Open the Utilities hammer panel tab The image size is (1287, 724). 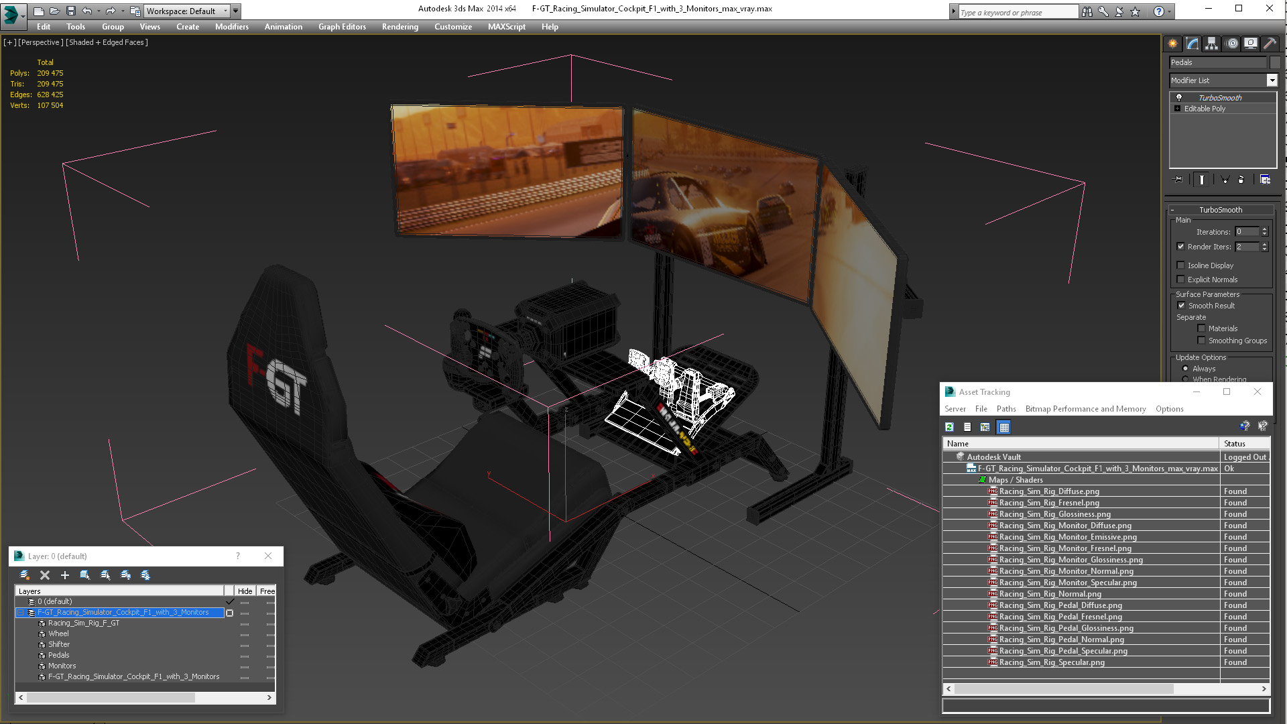1270,44
